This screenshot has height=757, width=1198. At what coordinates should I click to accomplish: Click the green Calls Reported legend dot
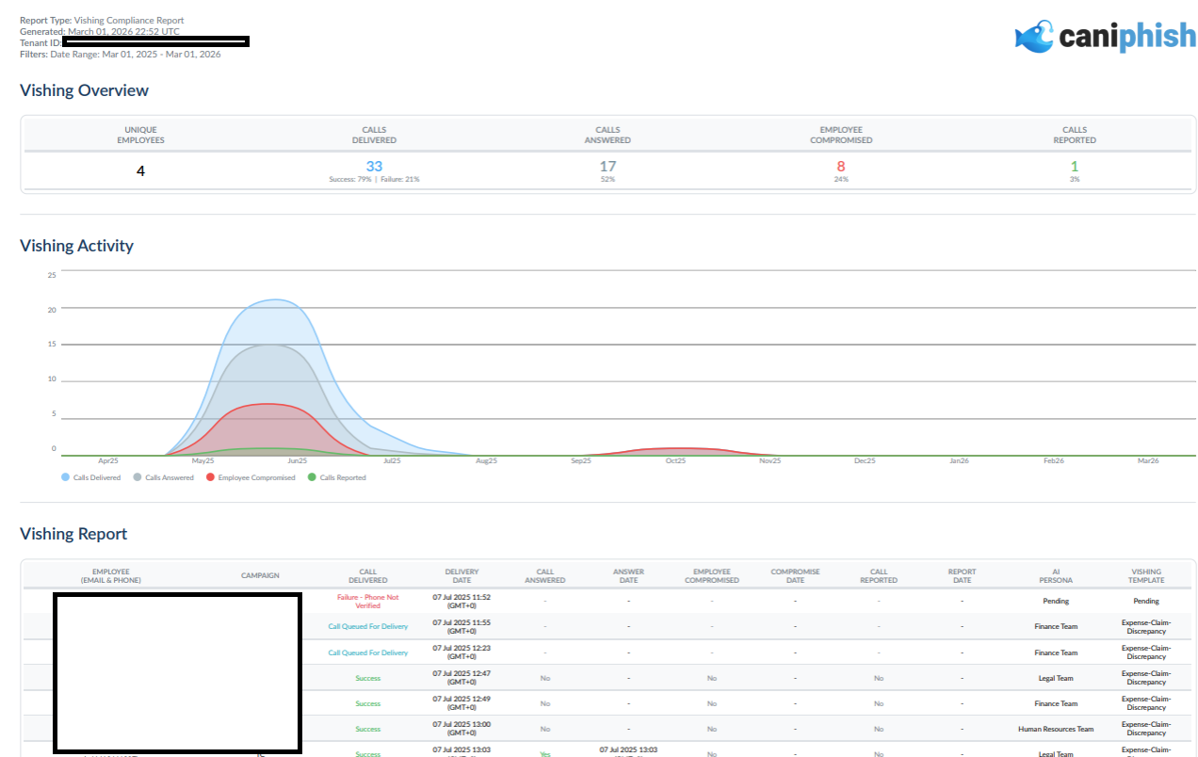[x=313, y=477]
